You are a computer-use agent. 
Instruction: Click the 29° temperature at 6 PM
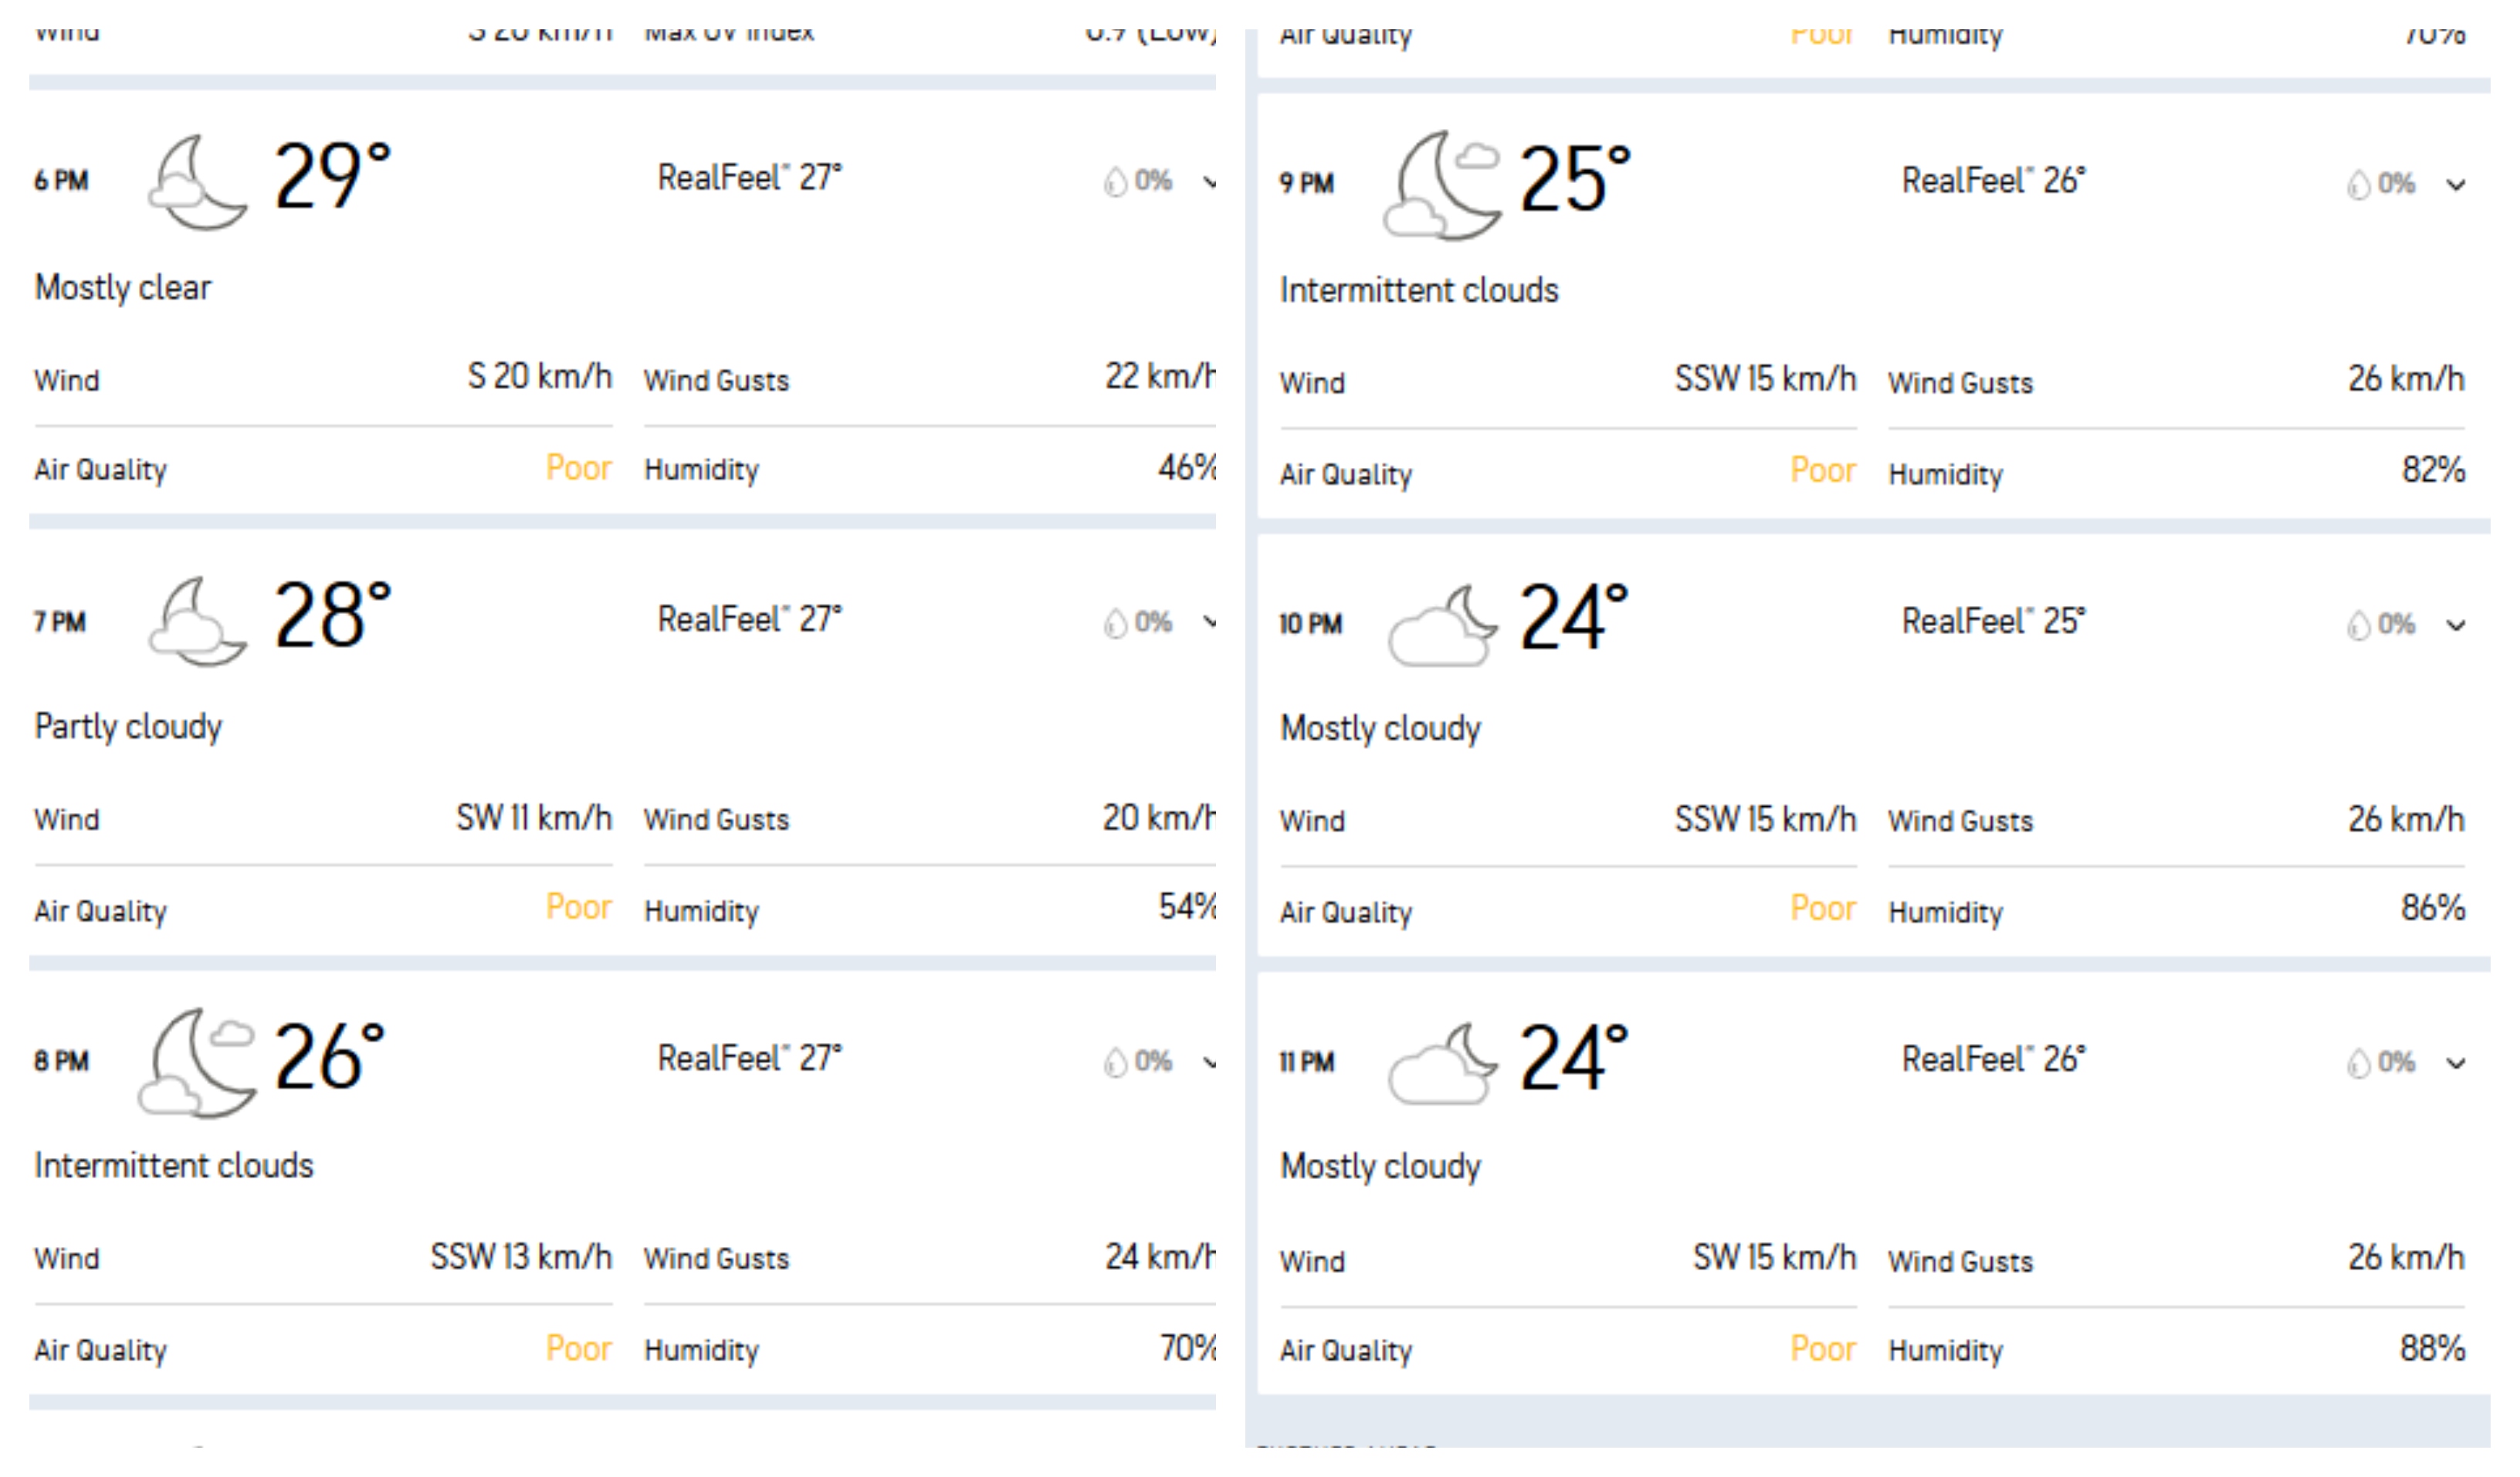pyautogui.click(x=331, y=177)
